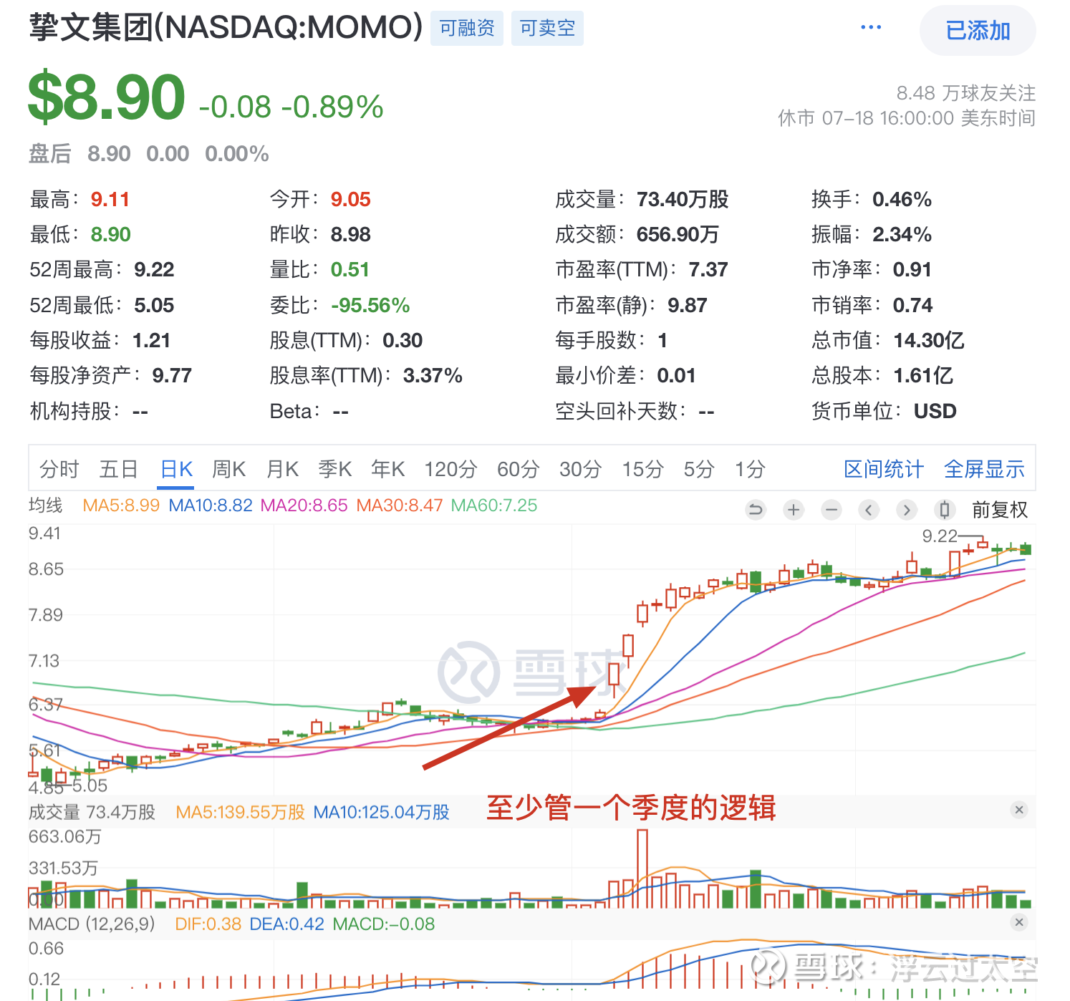Image resolution: width=1070 pixels, height=1001 pixels.
Task: Click the tallest red volume bar
Action: click(x=642, y=869)
